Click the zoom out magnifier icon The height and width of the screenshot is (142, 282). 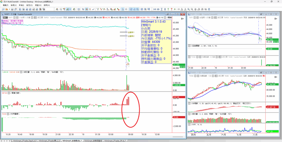192,9
